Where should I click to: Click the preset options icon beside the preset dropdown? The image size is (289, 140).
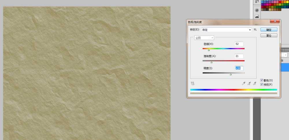[255, 30]
